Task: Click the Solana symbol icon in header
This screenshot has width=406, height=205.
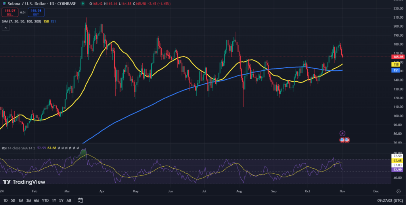Action: [4, 4]
